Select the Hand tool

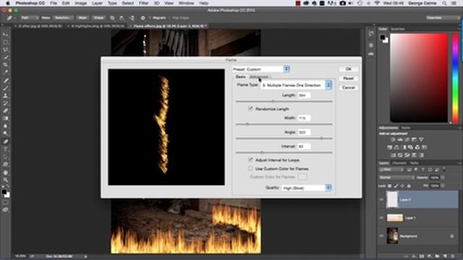5,173
